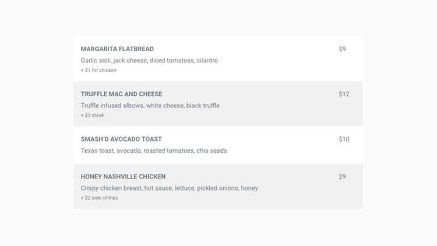Viewport: 437px width, 246px height.
Task: Select the truffle infused elbows description
Action: click(150, 106)
